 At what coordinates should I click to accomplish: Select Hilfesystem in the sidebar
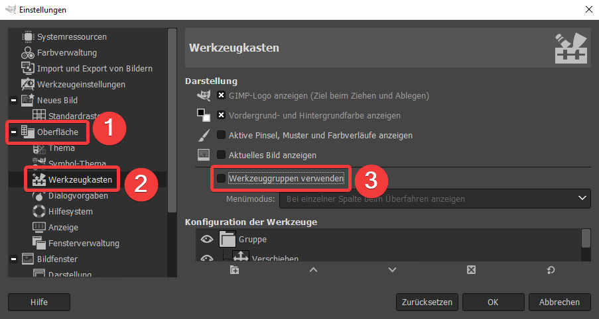(71, 212)
